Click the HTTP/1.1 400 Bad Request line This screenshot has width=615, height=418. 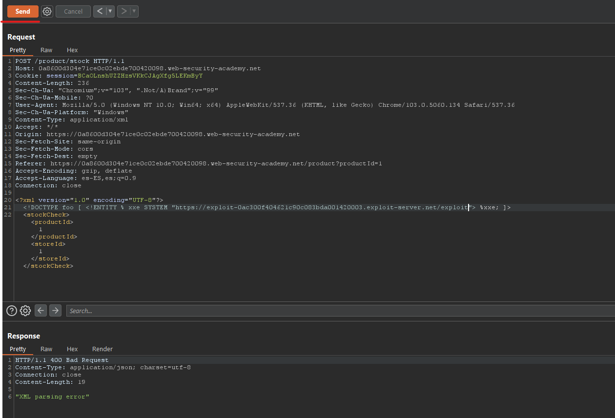[62, 360]
